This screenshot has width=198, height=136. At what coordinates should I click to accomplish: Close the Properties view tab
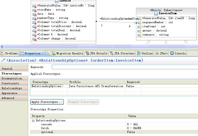click(x=44, y=53)
